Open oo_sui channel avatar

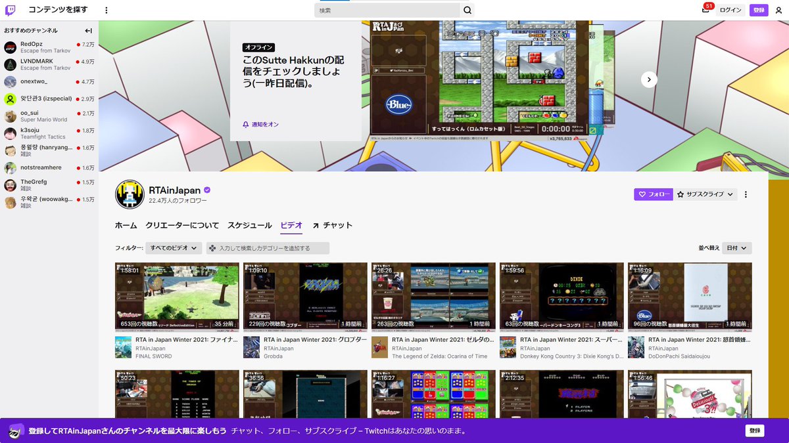click(x=10, y=116)
